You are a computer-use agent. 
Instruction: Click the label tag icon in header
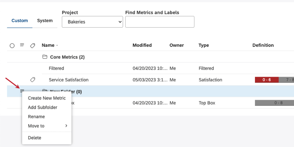click(x=33, y=45)
